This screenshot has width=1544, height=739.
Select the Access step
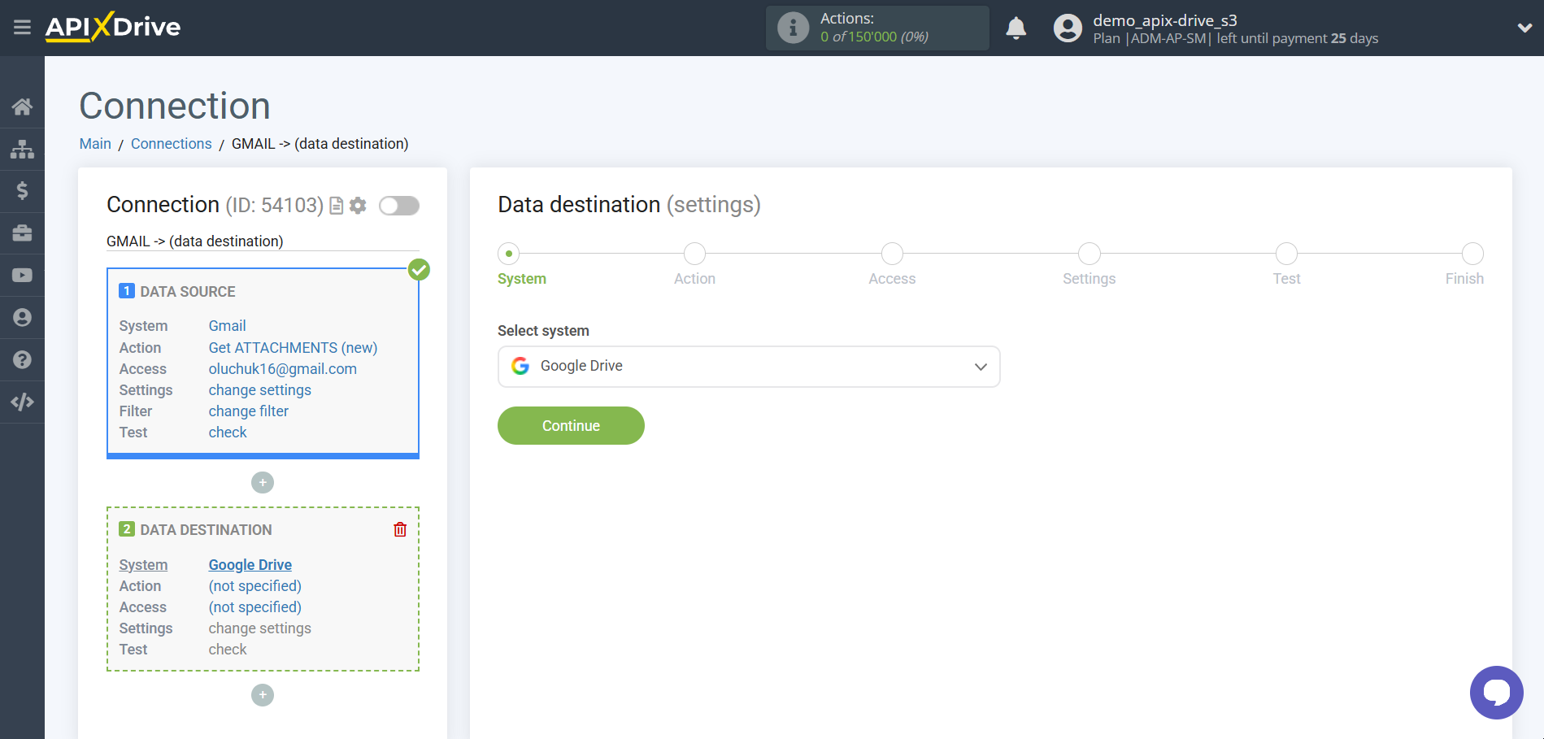point(892,254)
